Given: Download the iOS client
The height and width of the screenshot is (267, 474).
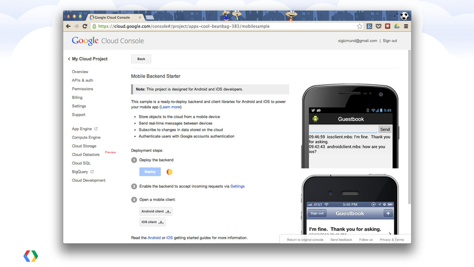Looking at the screenshot, I should (x=152, y=222).
